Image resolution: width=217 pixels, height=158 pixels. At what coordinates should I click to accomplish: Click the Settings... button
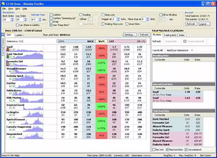[x=130, y=35]
